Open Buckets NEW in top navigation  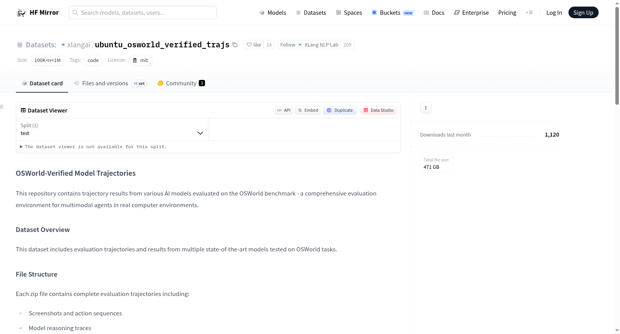pyautogui.click(x=393, y=12)
